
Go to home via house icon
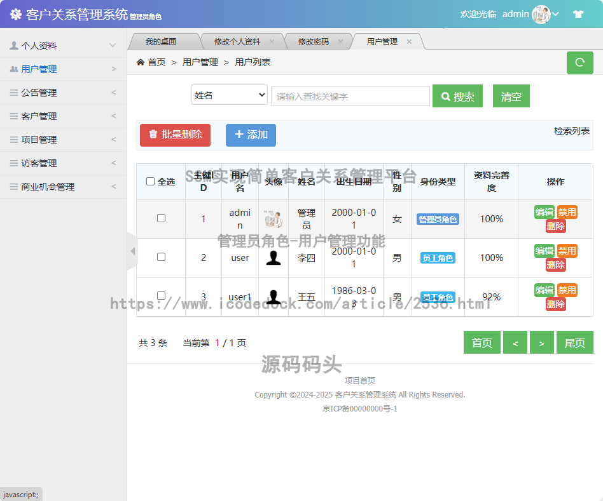point(141,62)
